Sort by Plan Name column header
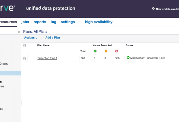179x122 pixels. click(43, 46)
